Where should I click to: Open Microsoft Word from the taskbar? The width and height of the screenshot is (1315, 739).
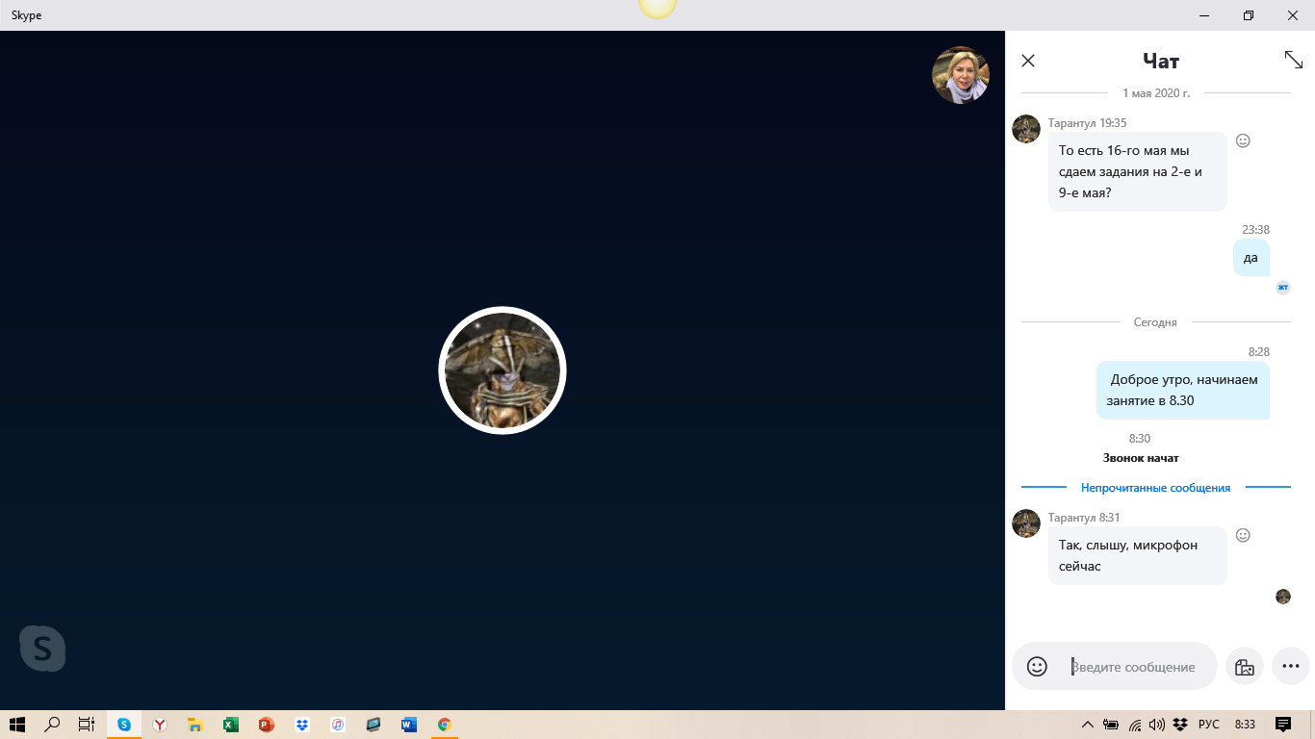pyautogui.click(x=409, y=725)
